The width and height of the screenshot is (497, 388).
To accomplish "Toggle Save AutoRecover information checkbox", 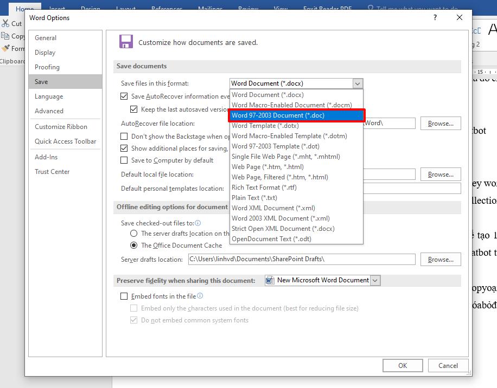I will pyautogui.click(x=124, y=96).
